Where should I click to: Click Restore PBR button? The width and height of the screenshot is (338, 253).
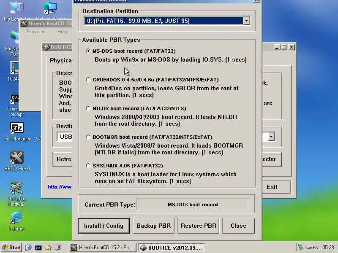[198, 226]
